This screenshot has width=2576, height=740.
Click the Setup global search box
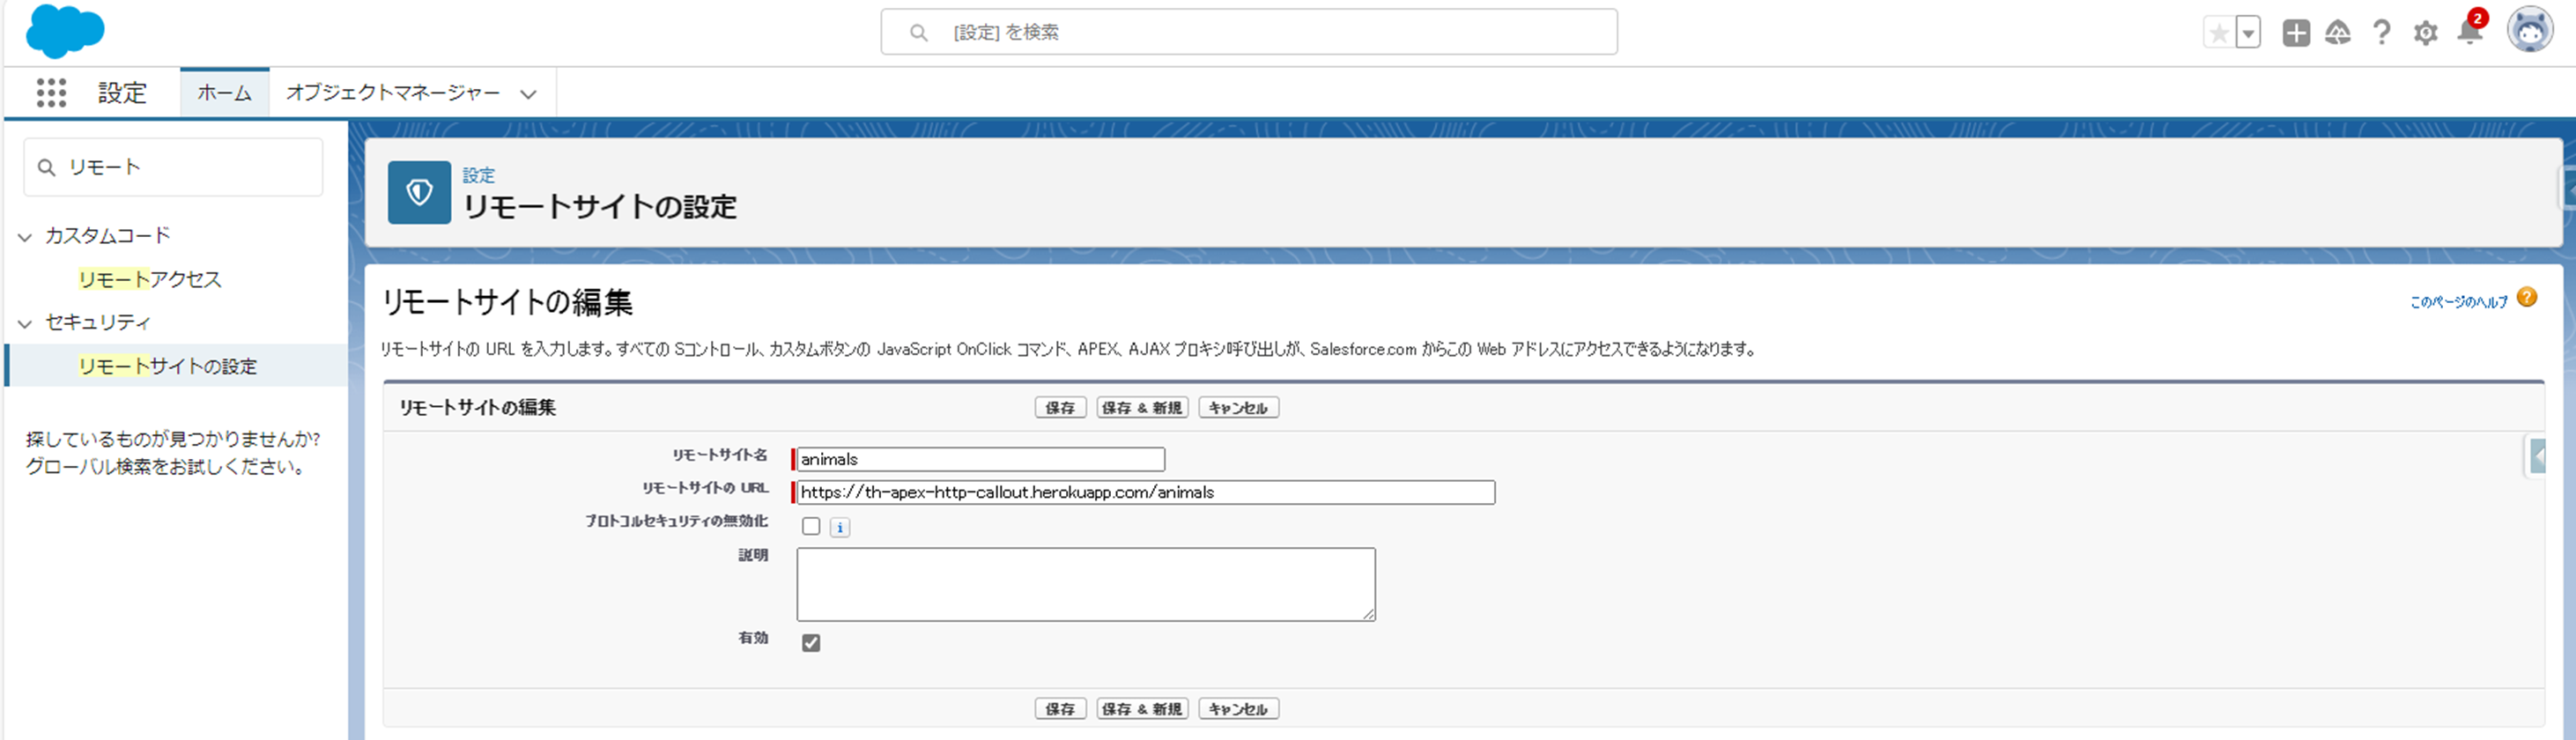1248,32
